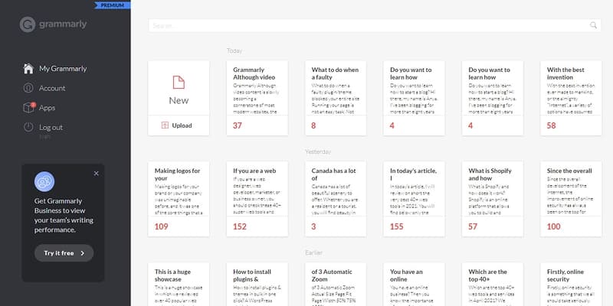Click the Earlier section label
The width and height of the screenshot is (613, 306).
314,253
